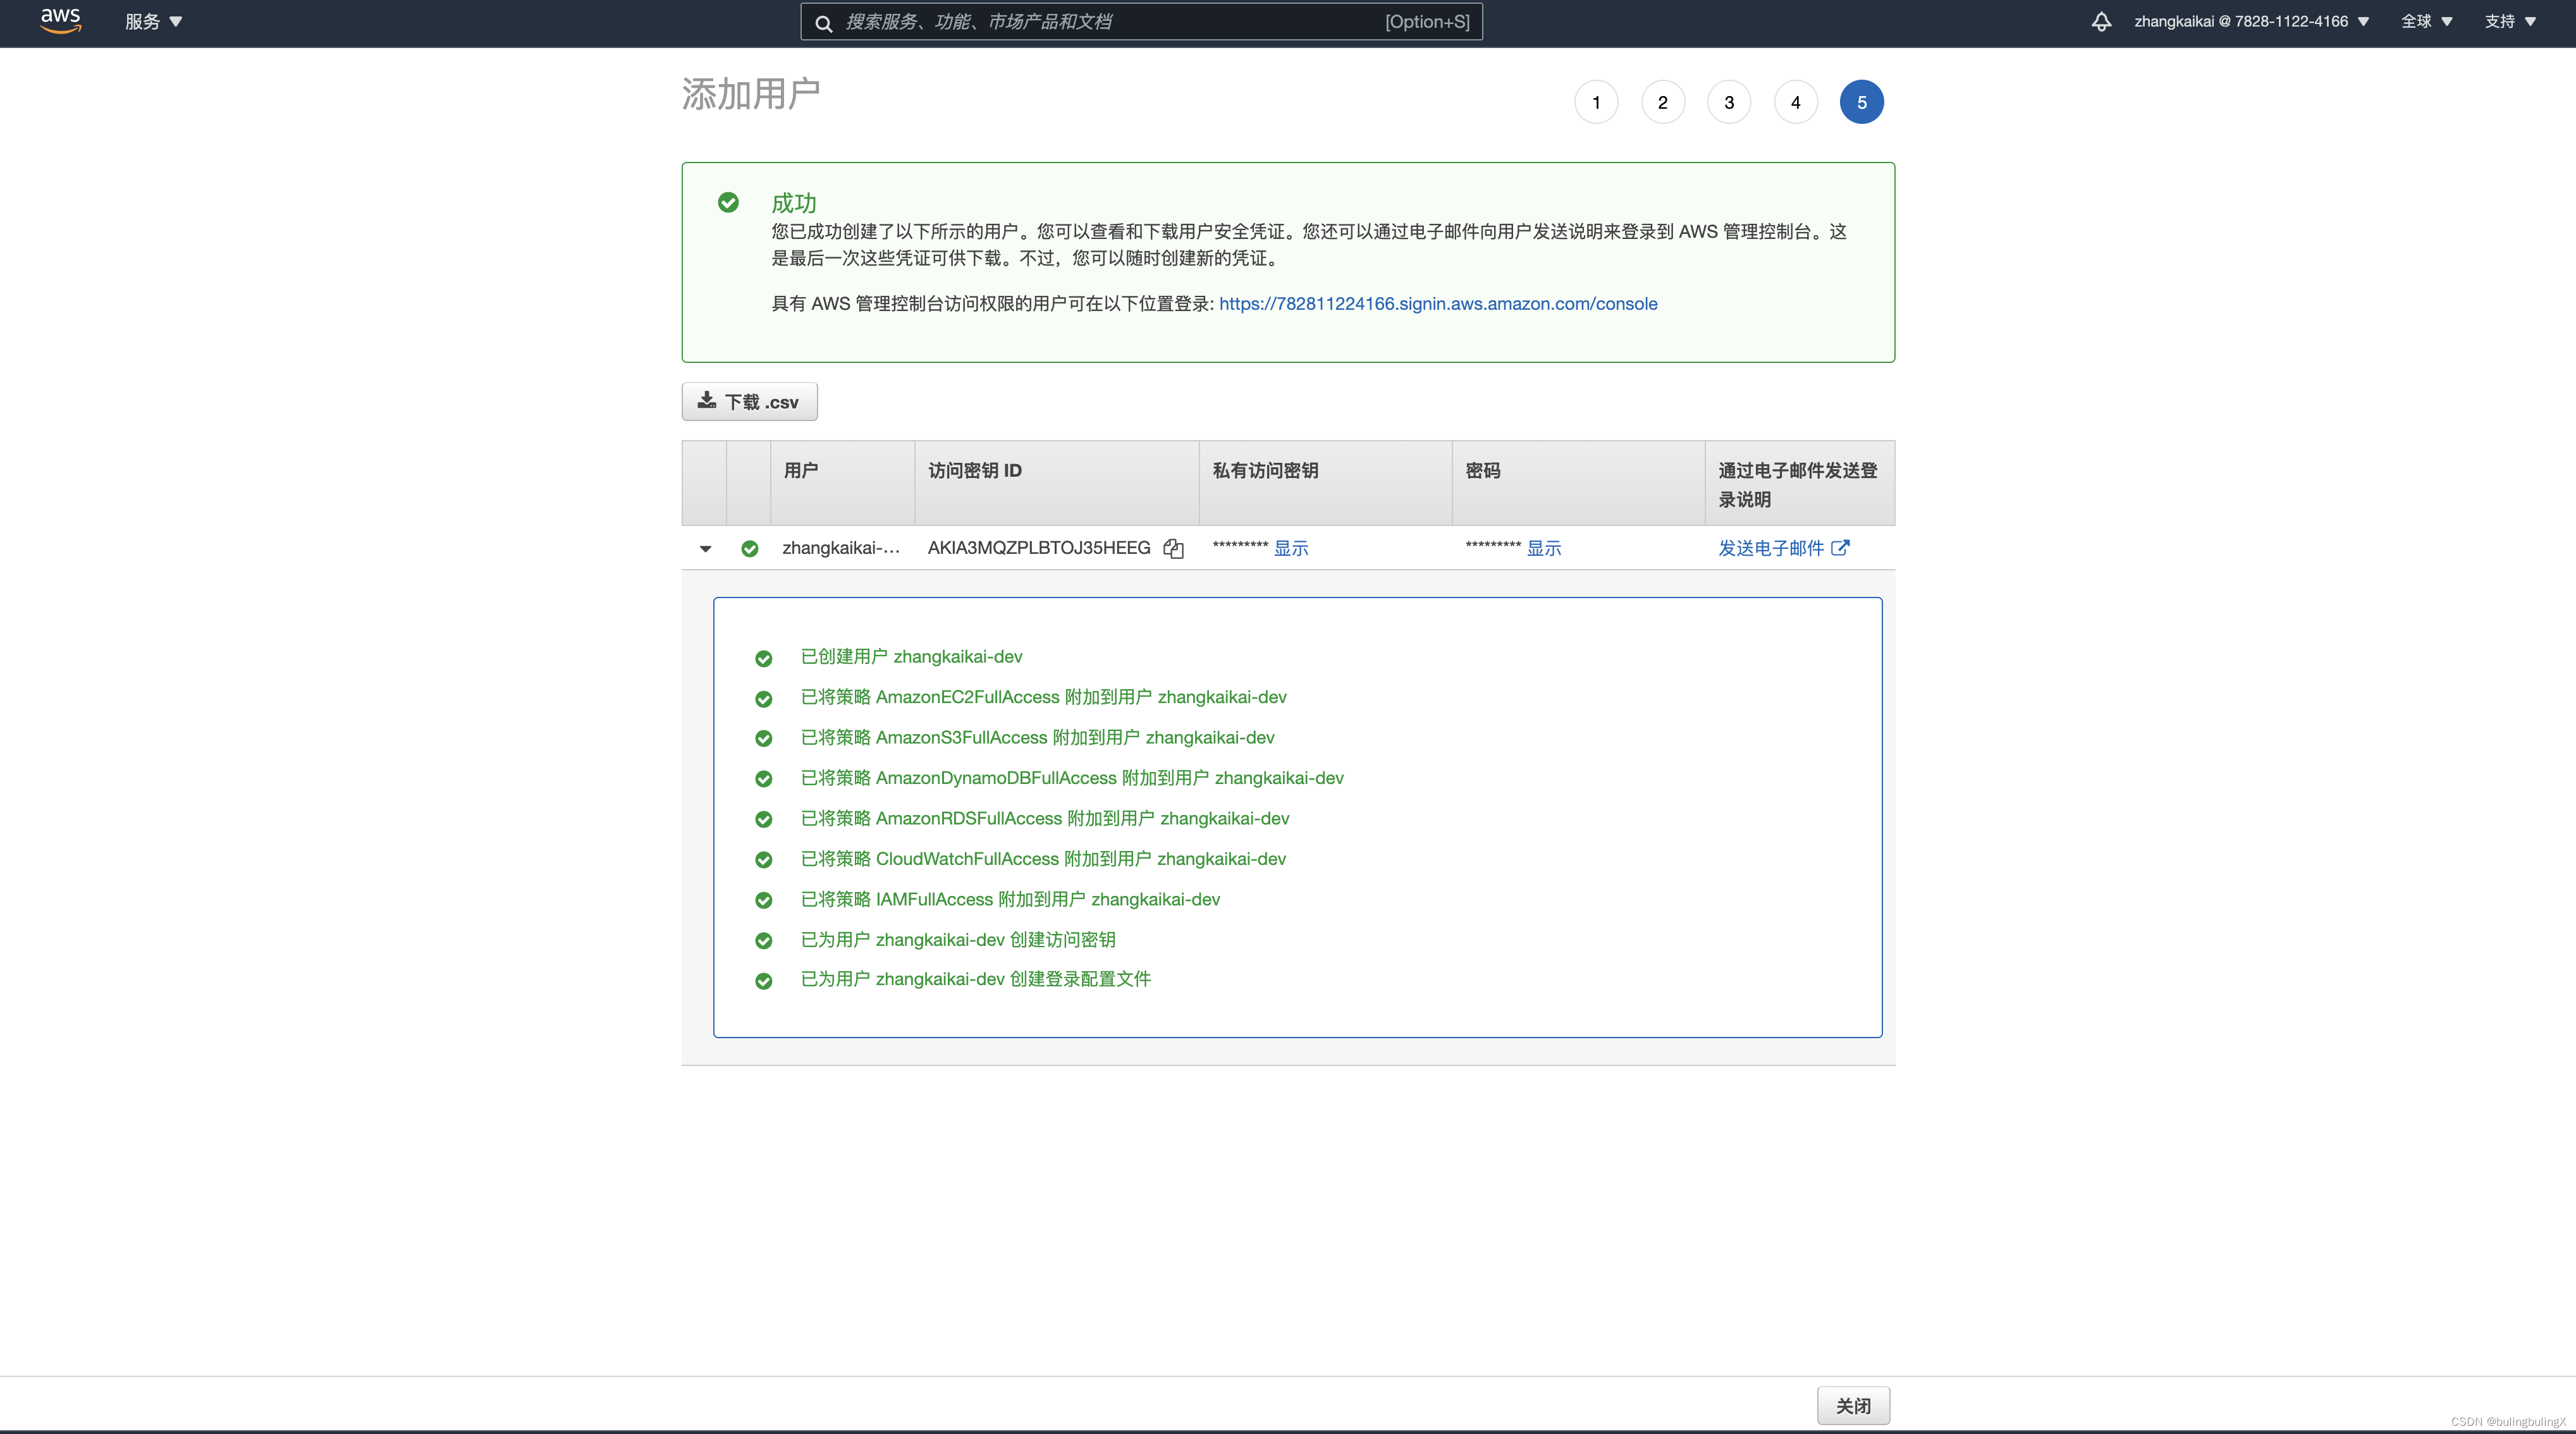The height and width of the screenshot is (1434, 2576).
Task: Click the download icon on CSV button
Action: click(707, 401)
